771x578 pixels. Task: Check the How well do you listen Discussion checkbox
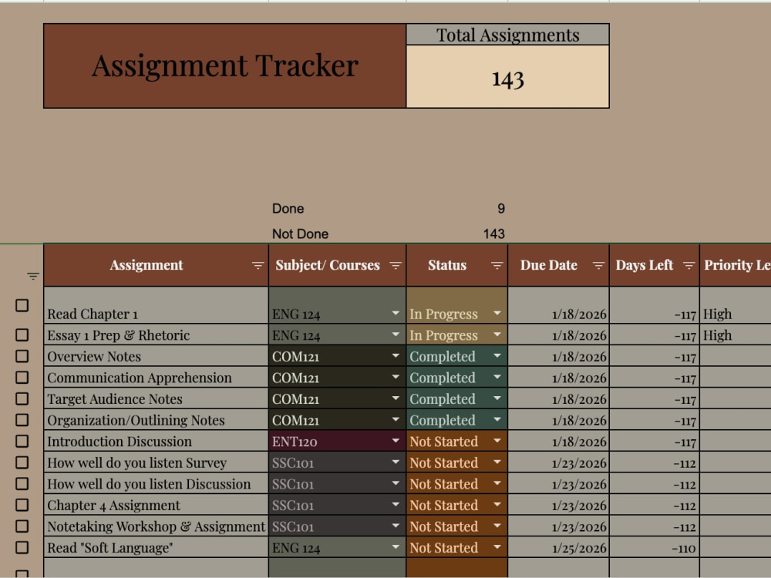point(22,484)
